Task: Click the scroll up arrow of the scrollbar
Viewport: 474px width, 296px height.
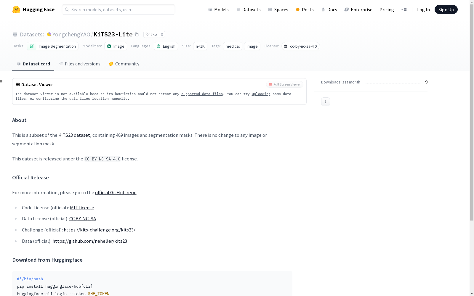Action: coord(472,2)
